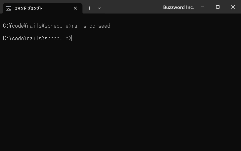Click the empty black terminal output area
Viewport: 241px width, 151px height.
coord(120,95)
